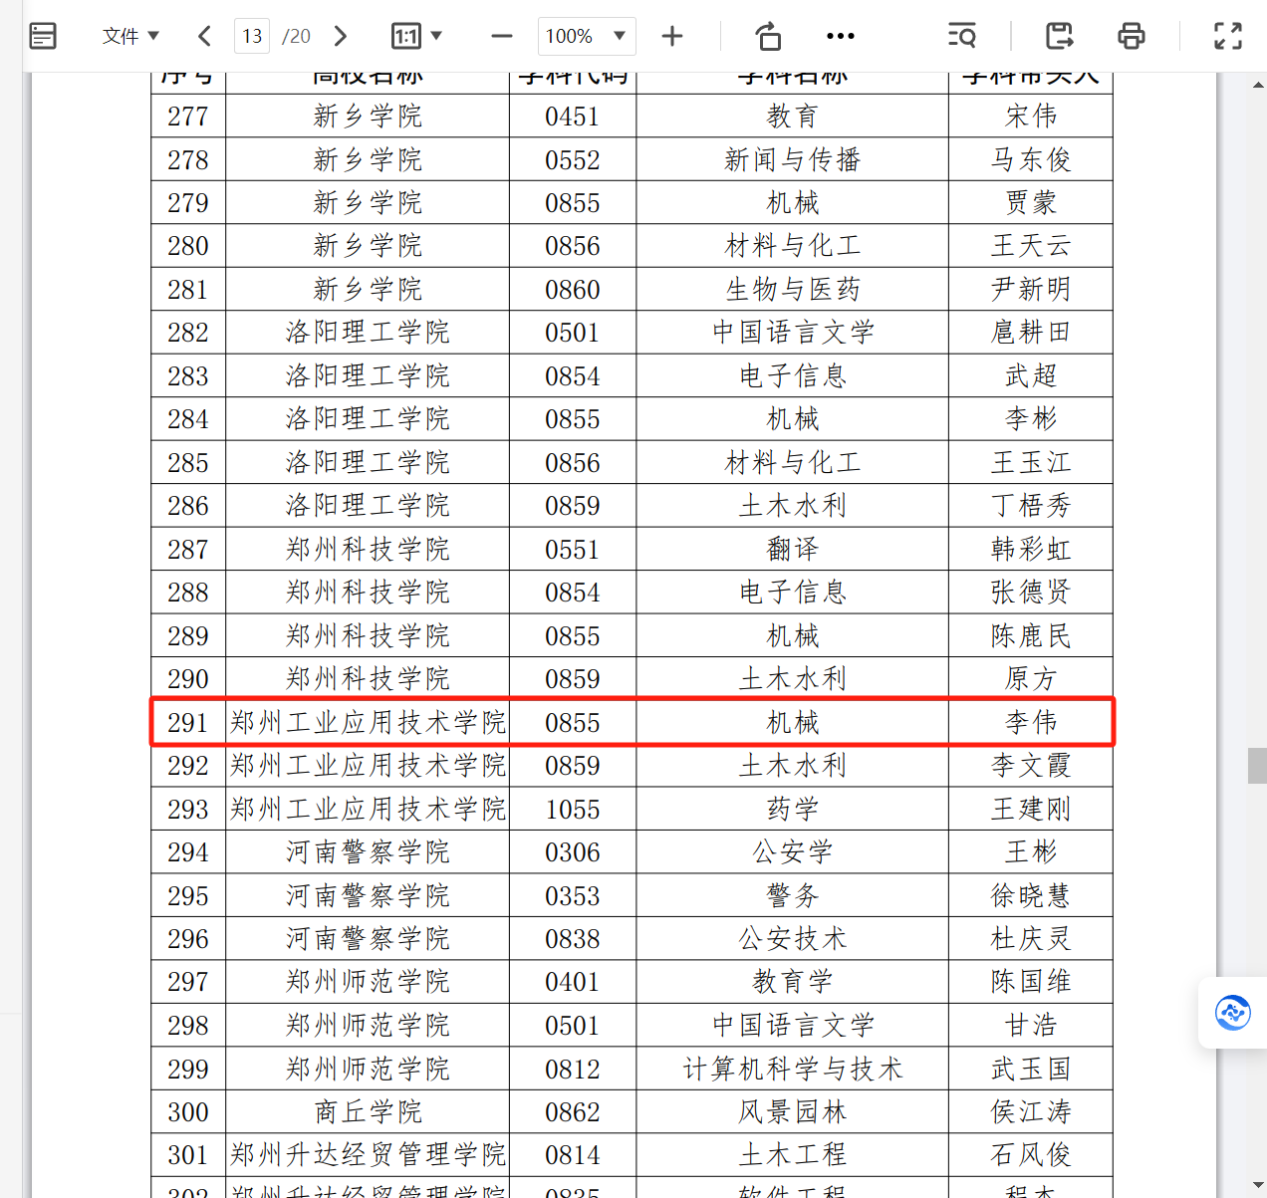Viewport: 1267px width, 1198px height.
Task: Print the document
Action: coord(1131,37)
